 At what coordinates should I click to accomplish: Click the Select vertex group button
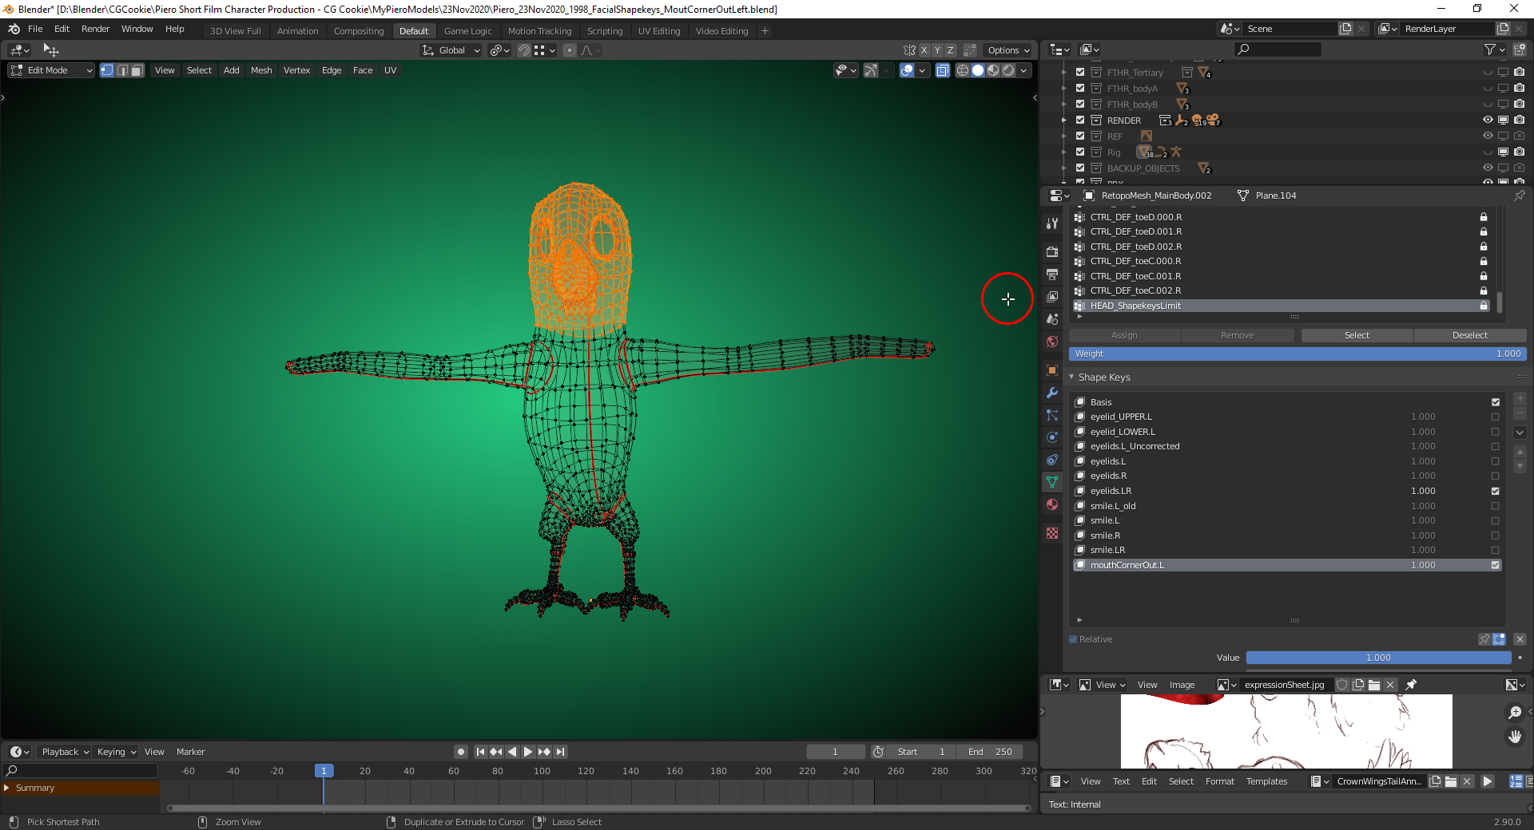pos(1357,335)
